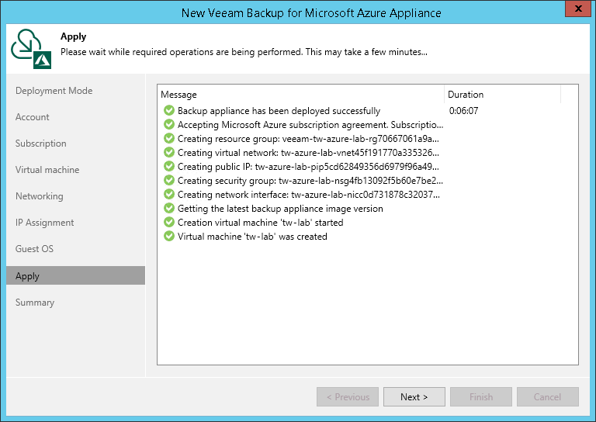
Task: Select the Guest OS step
Action: click(34, 249)
